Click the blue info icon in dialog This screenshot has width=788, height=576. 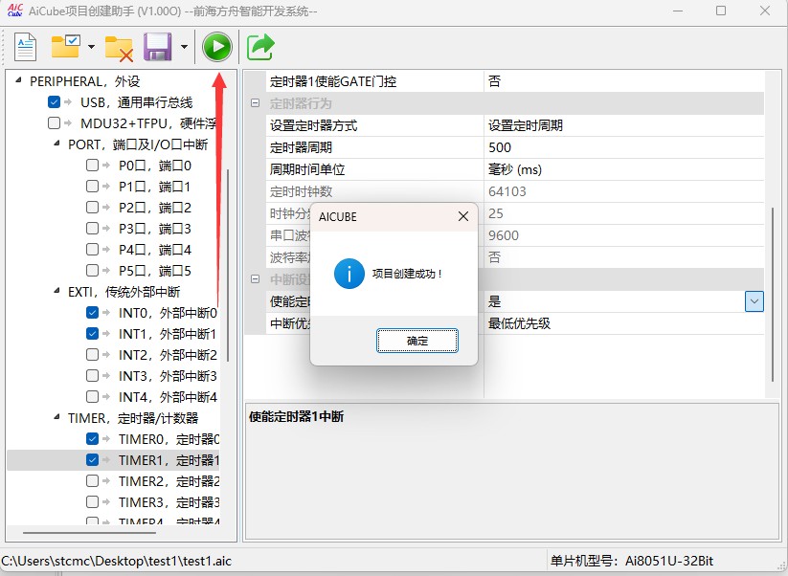point(349,274)
